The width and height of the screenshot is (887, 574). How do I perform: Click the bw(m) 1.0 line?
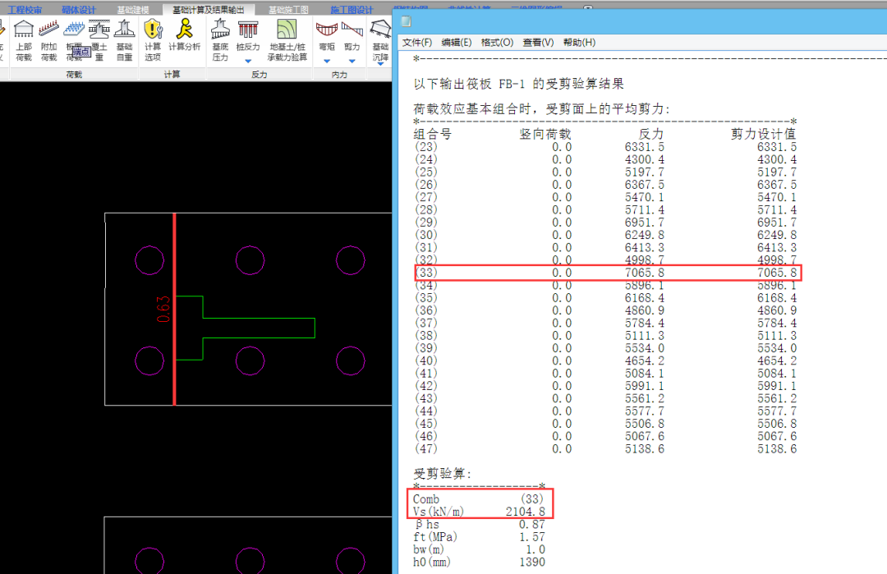479,549
